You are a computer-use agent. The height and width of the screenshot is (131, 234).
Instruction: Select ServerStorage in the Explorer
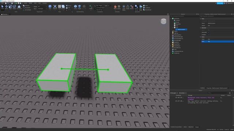[177, 40]
